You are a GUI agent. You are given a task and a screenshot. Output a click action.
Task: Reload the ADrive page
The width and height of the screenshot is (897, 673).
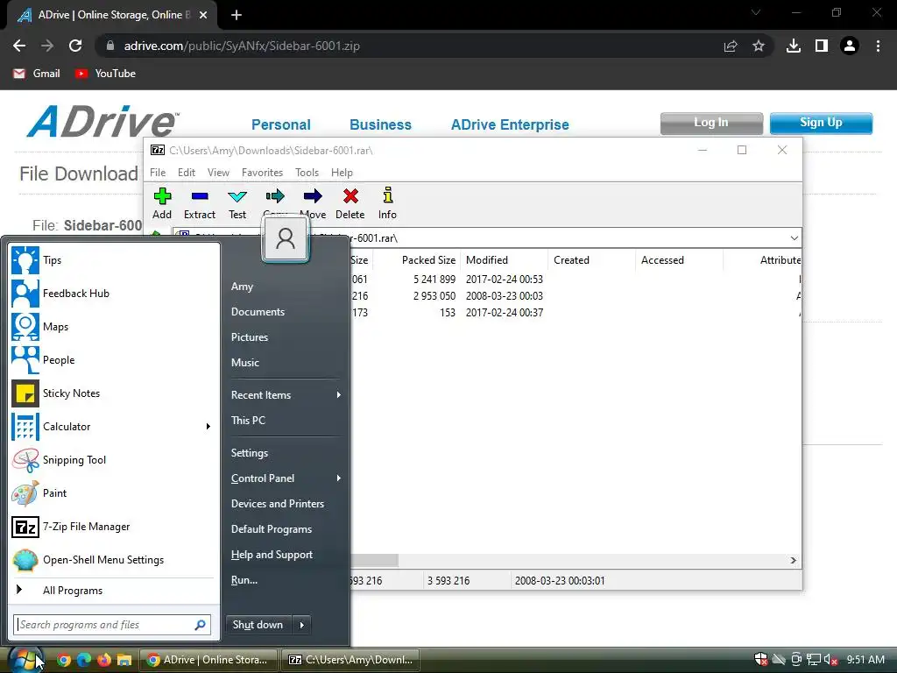(x=75, y=46)
